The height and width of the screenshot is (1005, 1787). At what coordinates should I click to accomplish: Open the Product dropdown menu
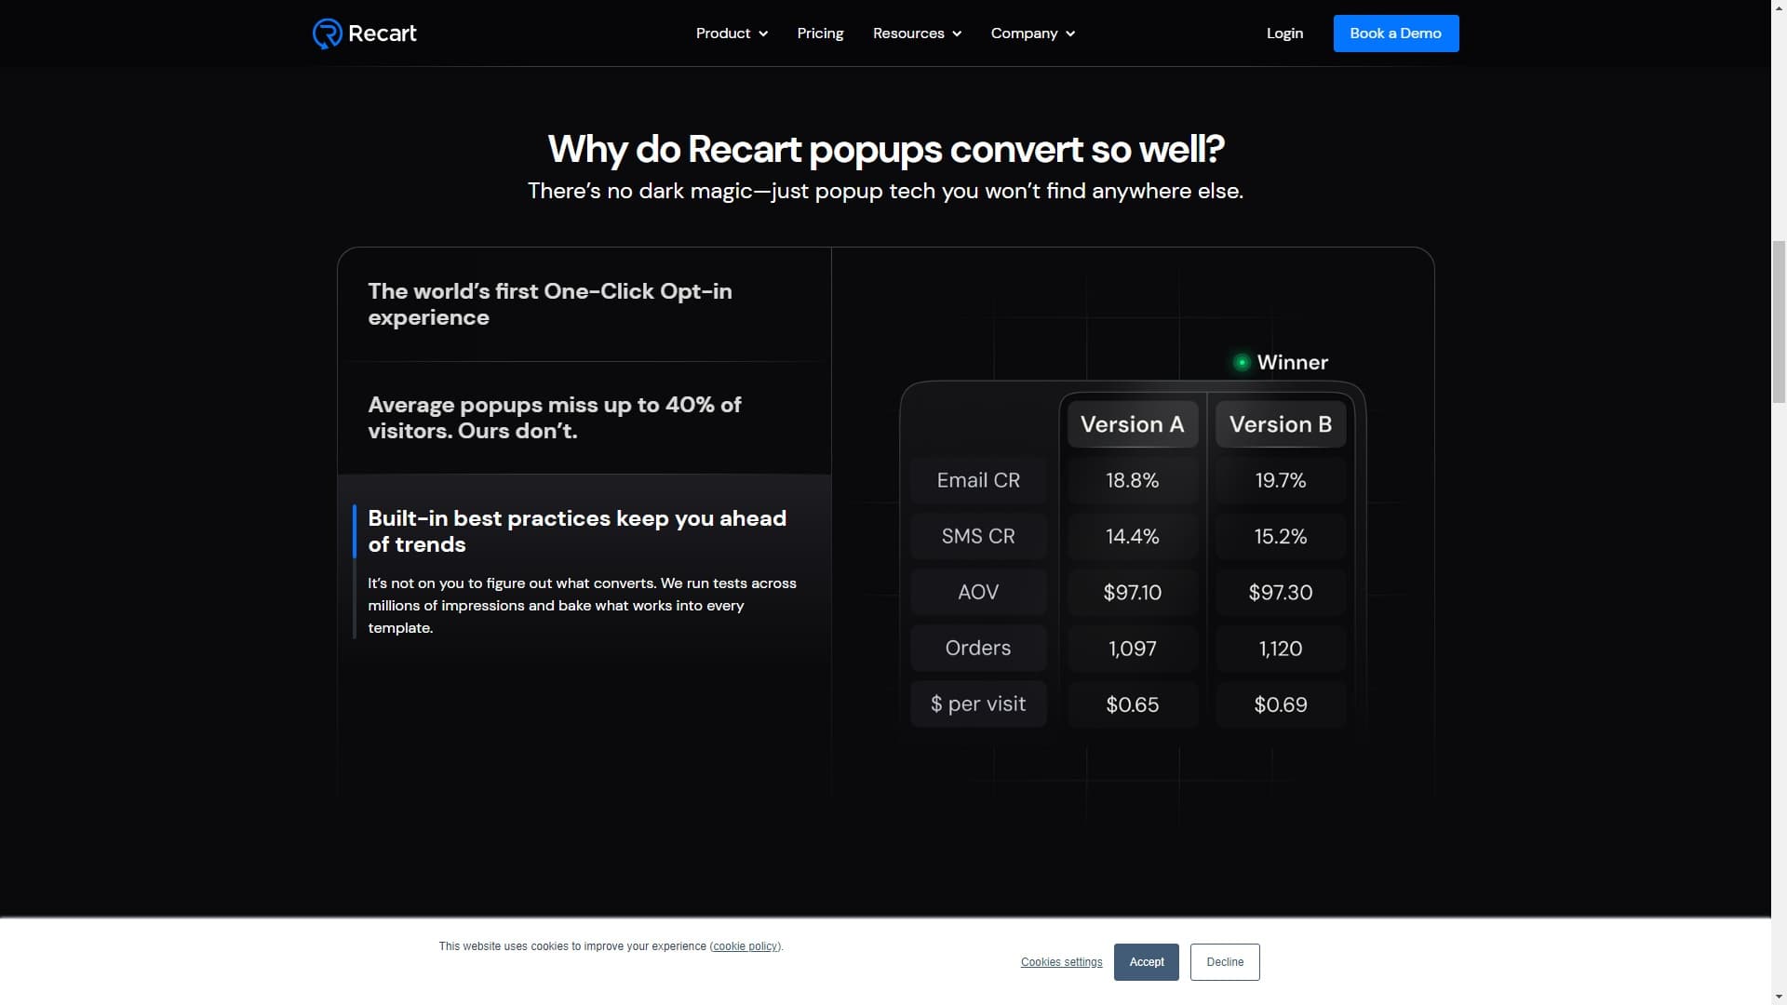(732, 33)
